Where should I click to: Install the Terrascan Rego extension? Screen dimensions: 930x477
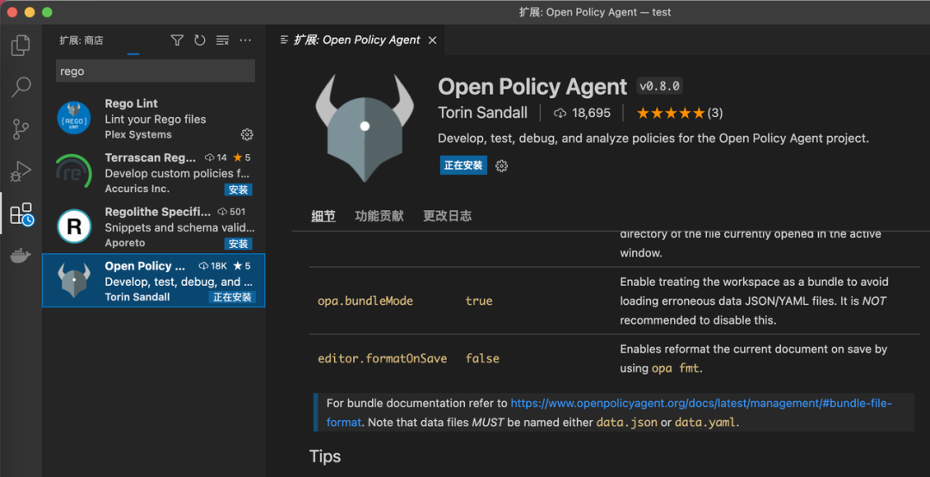pos(239,189)
